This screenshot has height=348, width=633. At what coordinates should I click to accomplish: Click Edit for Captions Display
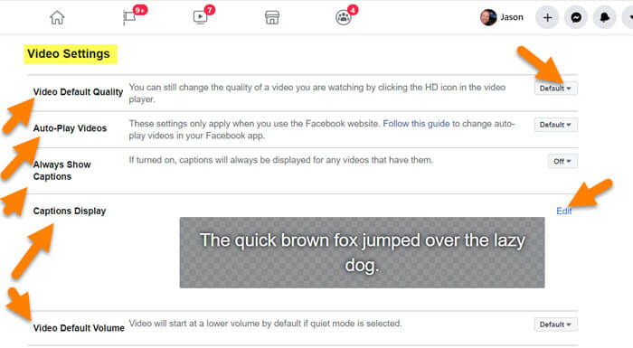[x=563, y=212]
